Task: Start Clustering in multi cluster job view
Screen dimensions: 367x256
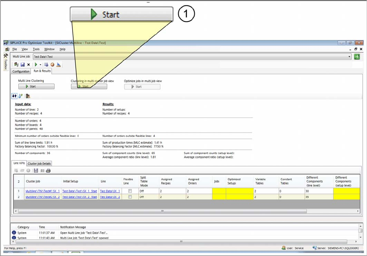Action: click(x=89, y=87)
